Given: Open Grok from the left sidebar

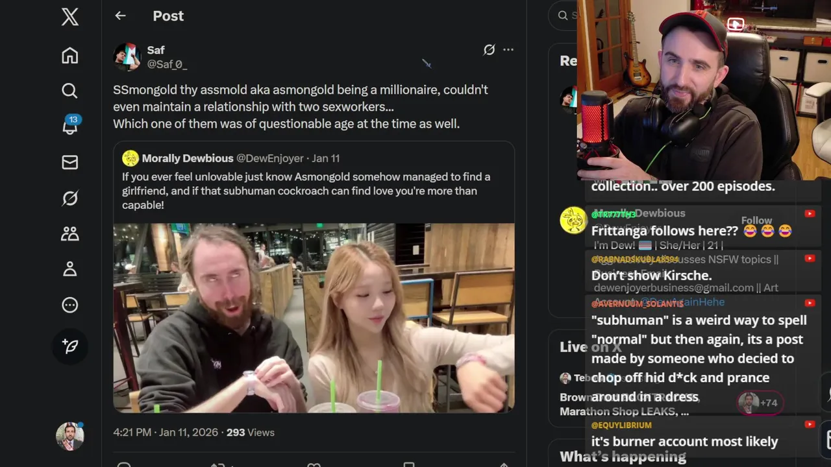Looking at the screenshot, I should click(70, 198).
